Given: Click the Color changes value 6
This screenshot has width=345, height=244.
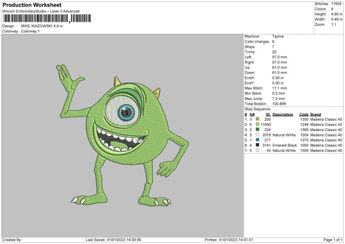Looking at the screenshot, I should point(273,41).
